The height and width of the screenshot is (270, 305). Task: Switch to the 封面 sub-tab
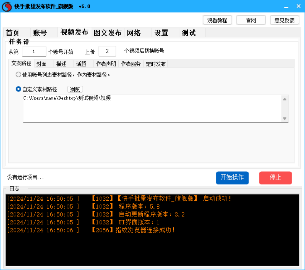(44, 64)
